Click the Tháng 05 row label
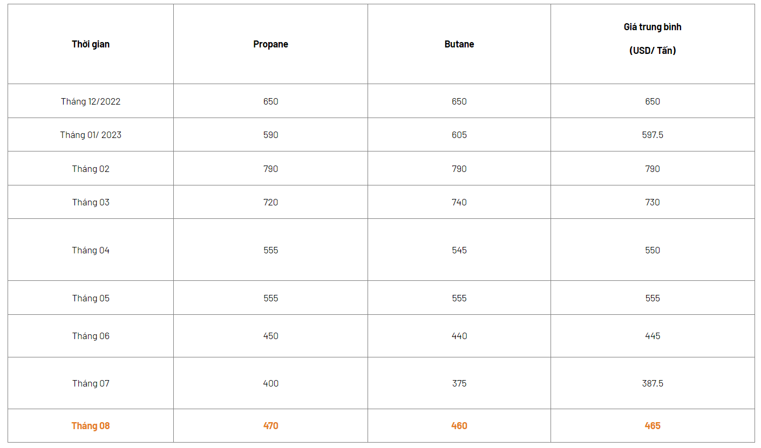The height and width of the screenshot is (448, 761). (x=91, y=298)
